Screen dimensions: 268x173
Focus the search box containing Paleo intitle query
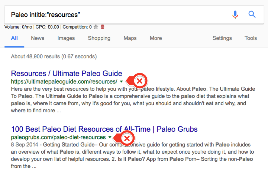pyautogui.click(x=119, y=15)
